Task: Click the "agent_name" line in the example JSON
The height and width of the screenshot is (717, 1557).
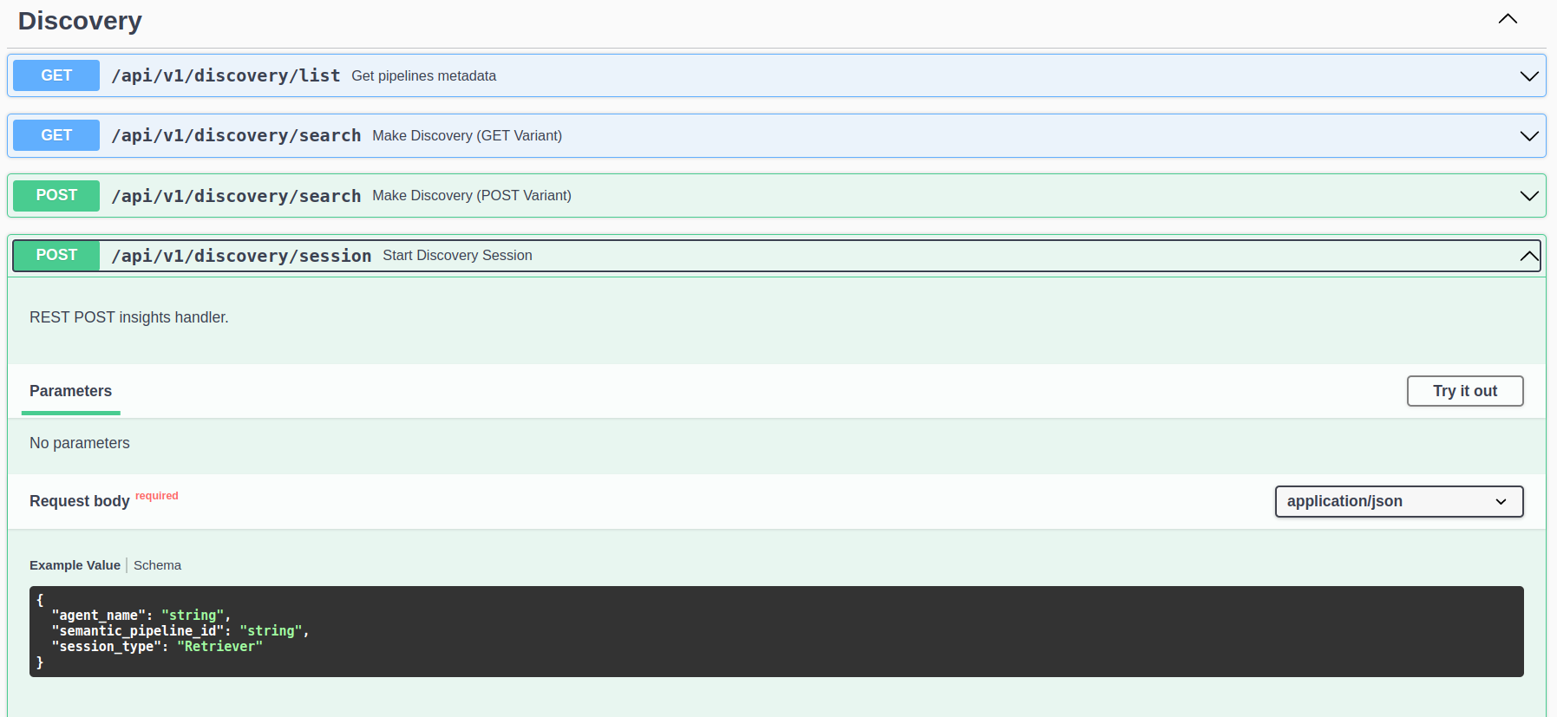Action: pyautogui.click(x=141, y=616)
